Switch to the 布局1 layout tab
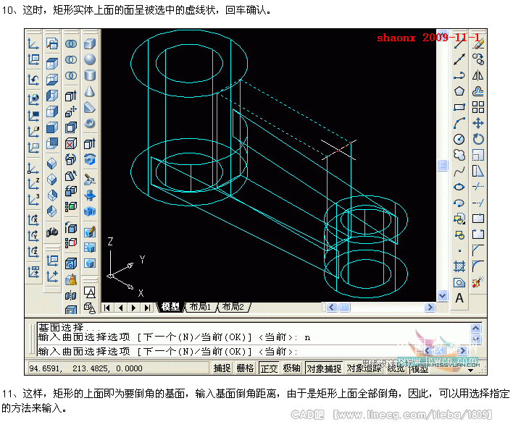Viewport: 513px width, 427px height. (x=200, y=307)
